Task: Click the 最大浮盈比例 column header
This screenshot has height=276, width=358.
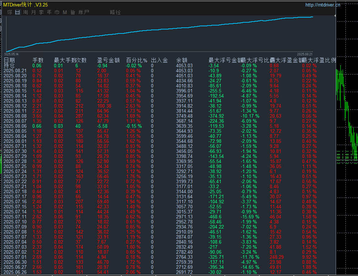Action: [319, 60]
